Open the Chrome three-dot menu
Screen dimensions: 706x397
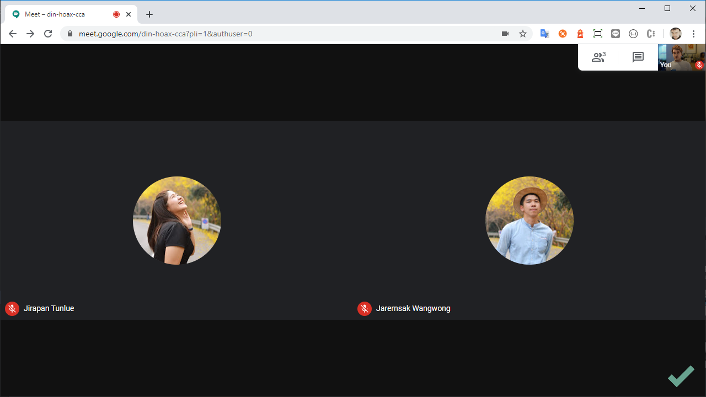(694, 34)
